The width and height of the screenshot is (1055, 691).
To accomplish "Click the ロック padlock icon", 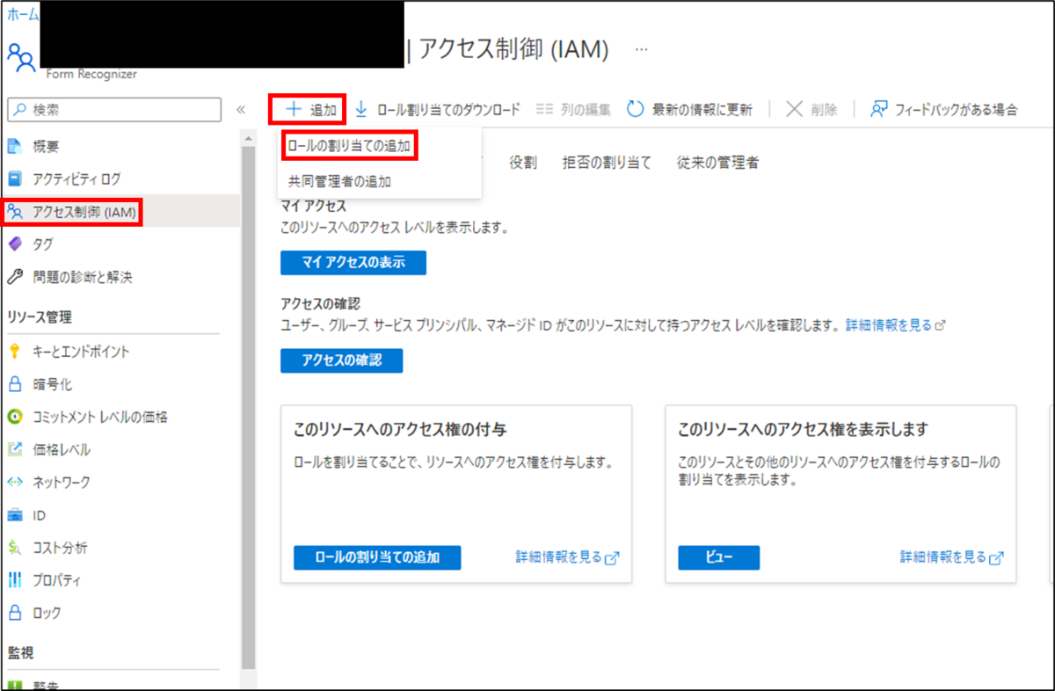I will click(x=15, y=613).
